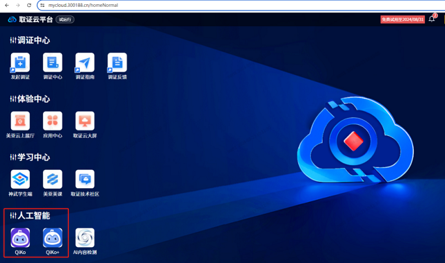This screenshot has height=263, width=445.
Task: Open the 调证指南 paper-plane icon
Action: pos(85,62)
